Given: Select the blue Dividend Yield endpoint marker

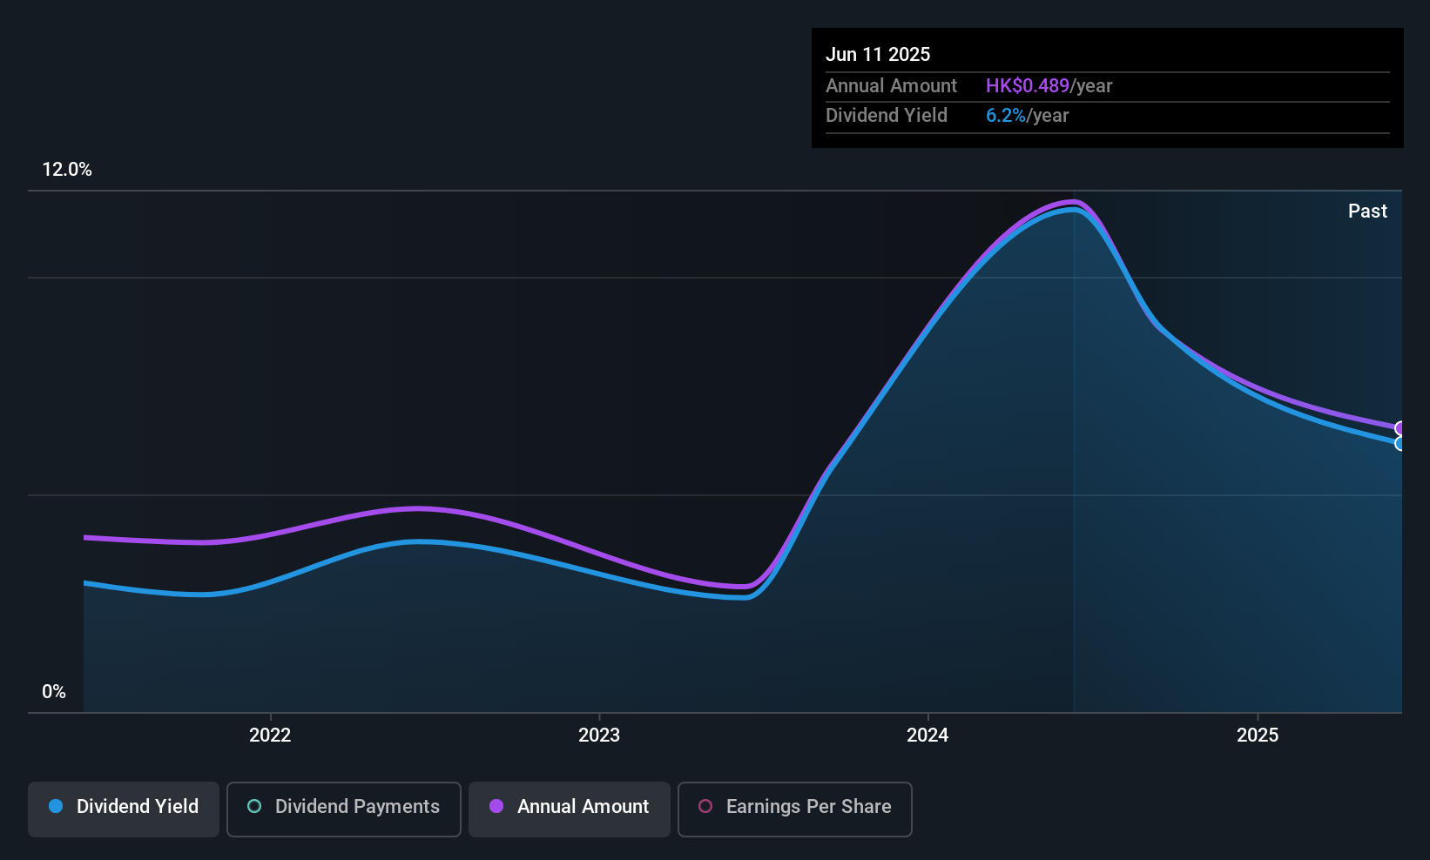Looking at the screenshot, I should (x=1400, y=444).
